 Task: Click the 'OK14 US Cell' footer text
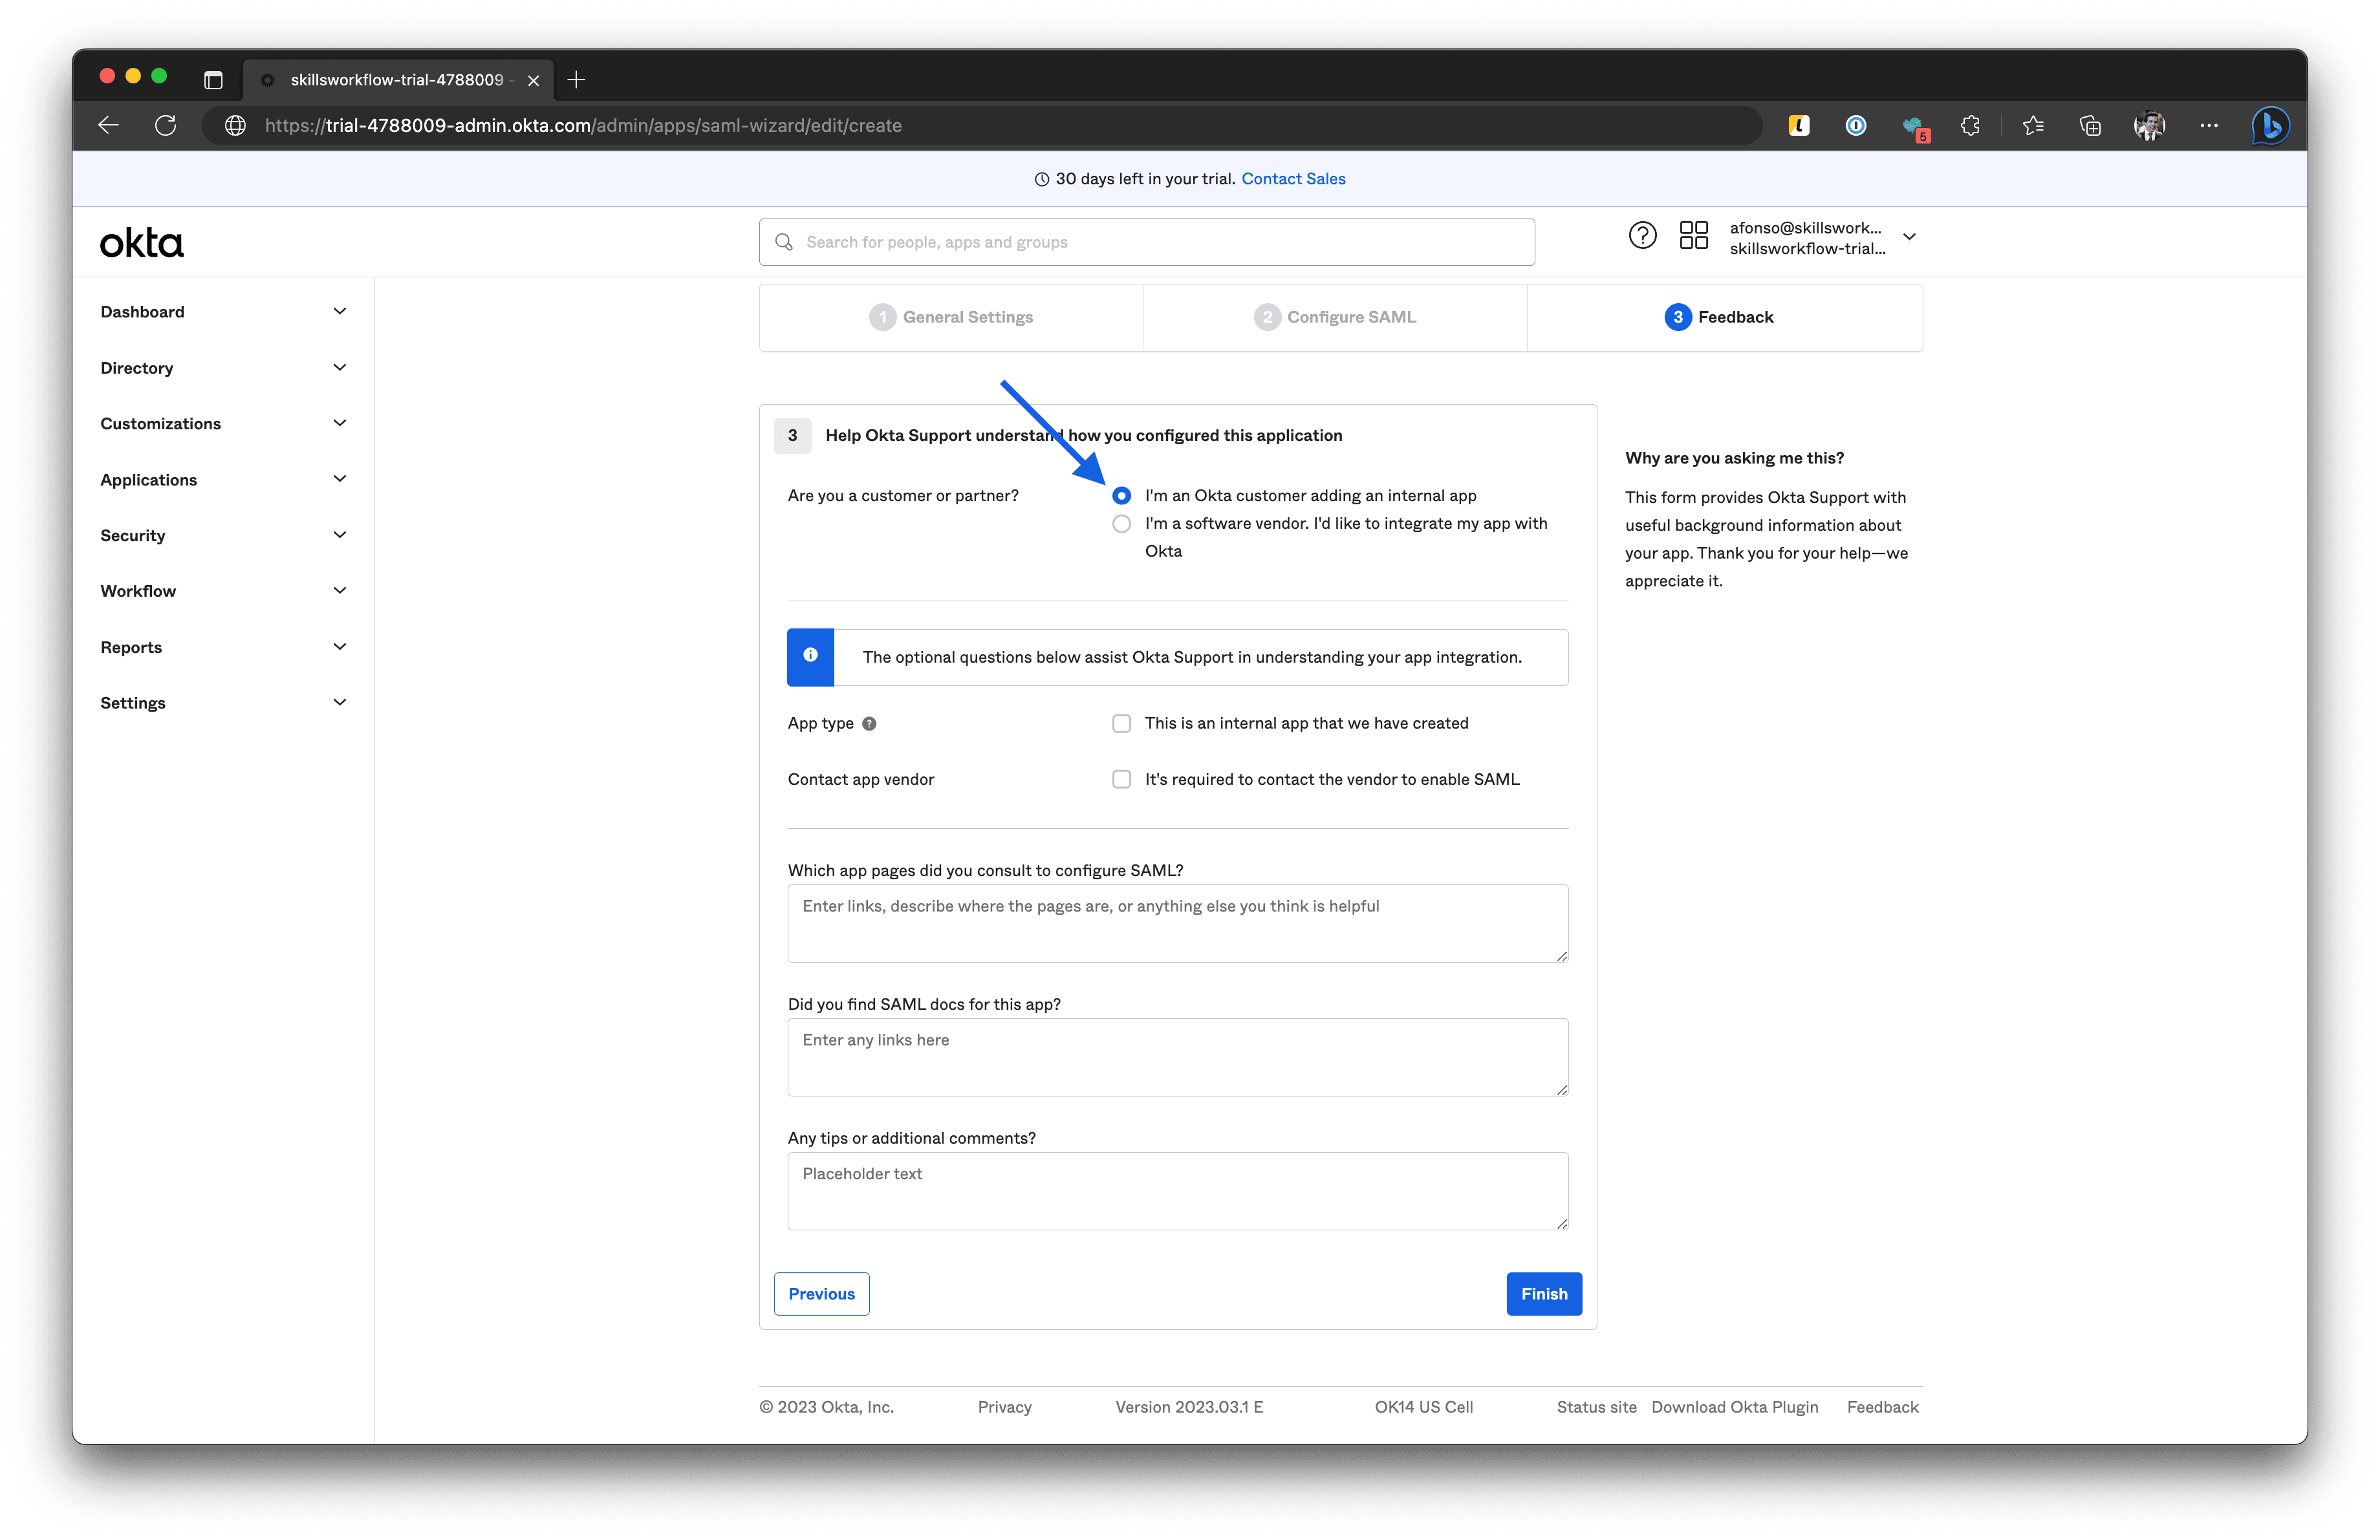coord(1423,1407)
